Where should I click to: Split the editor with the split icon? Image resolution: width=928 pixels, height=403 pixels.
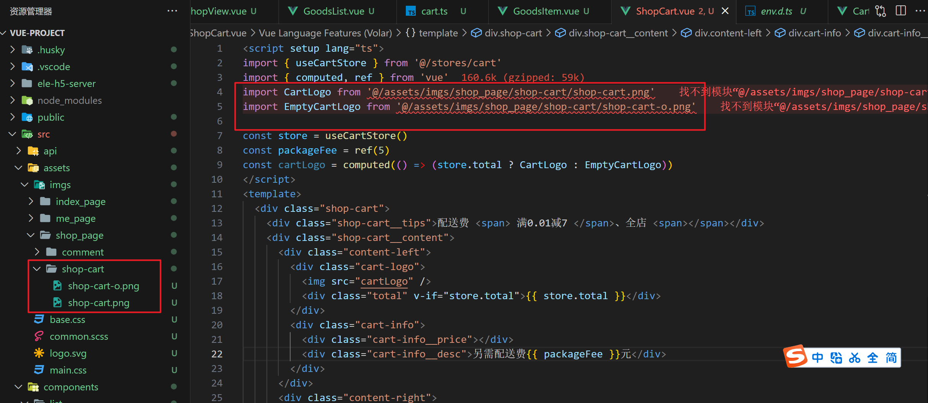pyautogui.click(x=901, y=11)
